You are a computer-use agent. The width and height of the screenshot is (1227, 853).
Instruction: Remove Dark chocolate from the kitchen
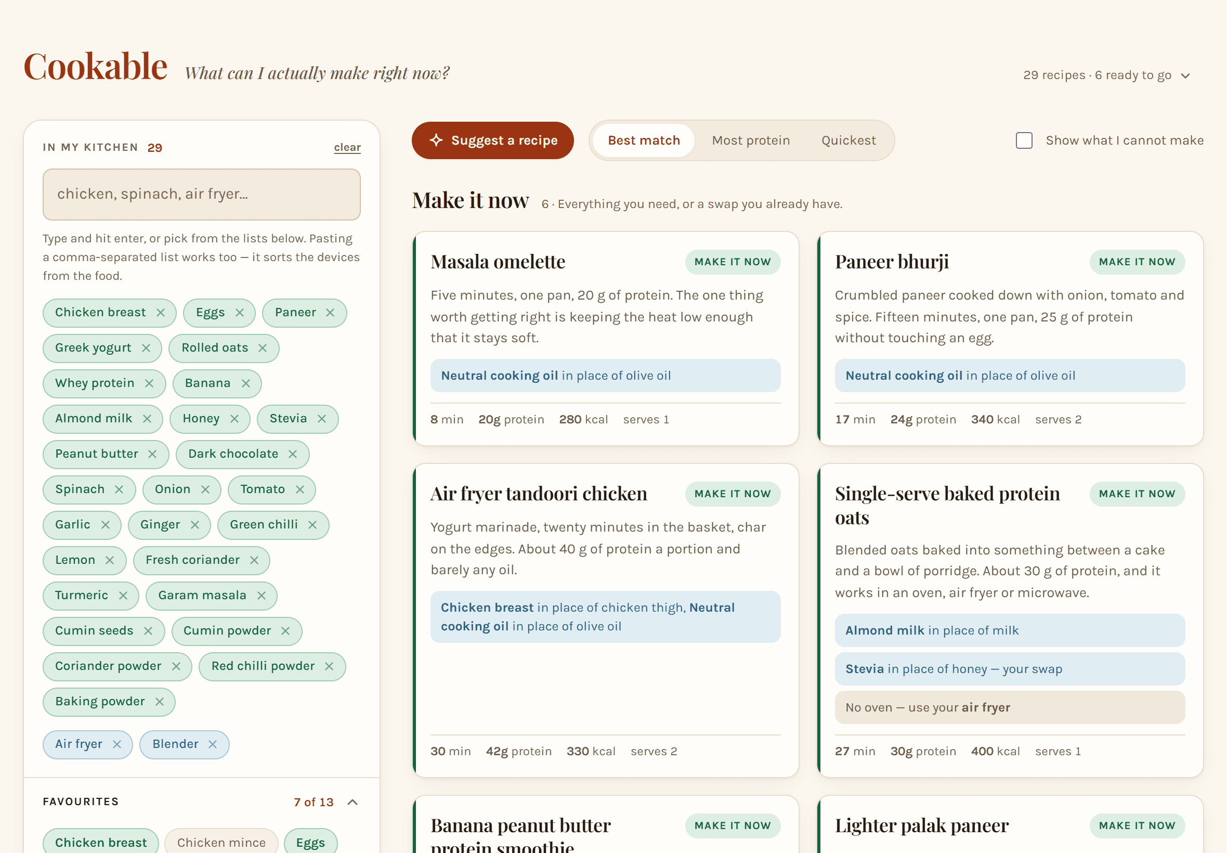[x=293, y=454]
